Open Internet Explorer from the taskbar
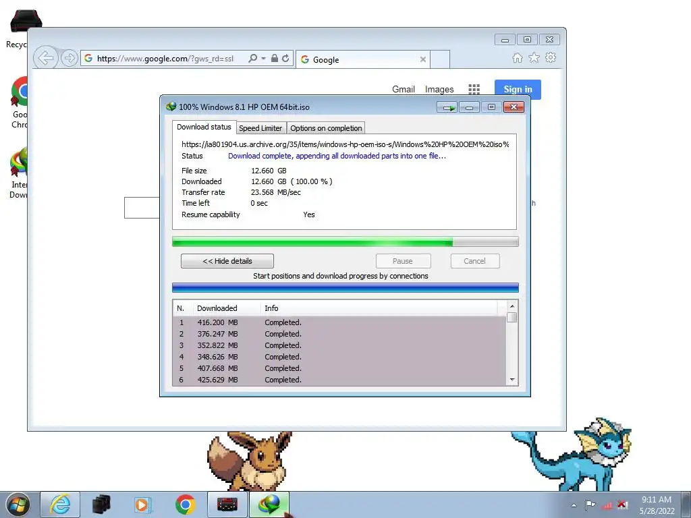 click(60, 505)
